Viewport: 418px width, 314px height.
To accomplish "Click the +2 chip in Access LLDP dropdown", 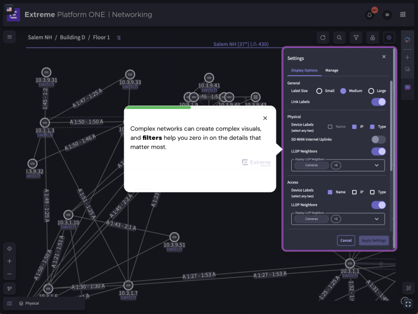I will coord(336,219).
